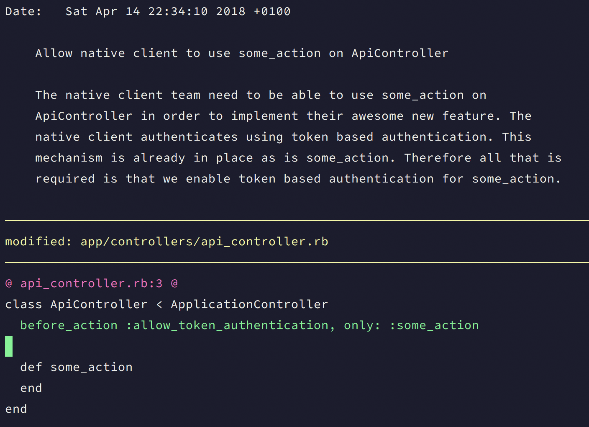Click the +0100 timezone offset

click(x=272, y=11)
